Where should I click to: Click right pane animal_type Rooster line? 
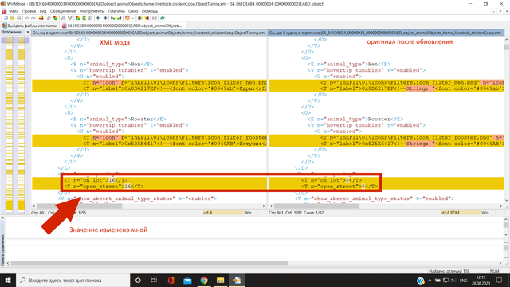pyautogui.click(x=355, y=119)
